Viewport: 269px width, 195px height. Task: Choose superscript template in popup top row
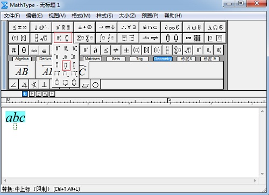pos(57,48)
